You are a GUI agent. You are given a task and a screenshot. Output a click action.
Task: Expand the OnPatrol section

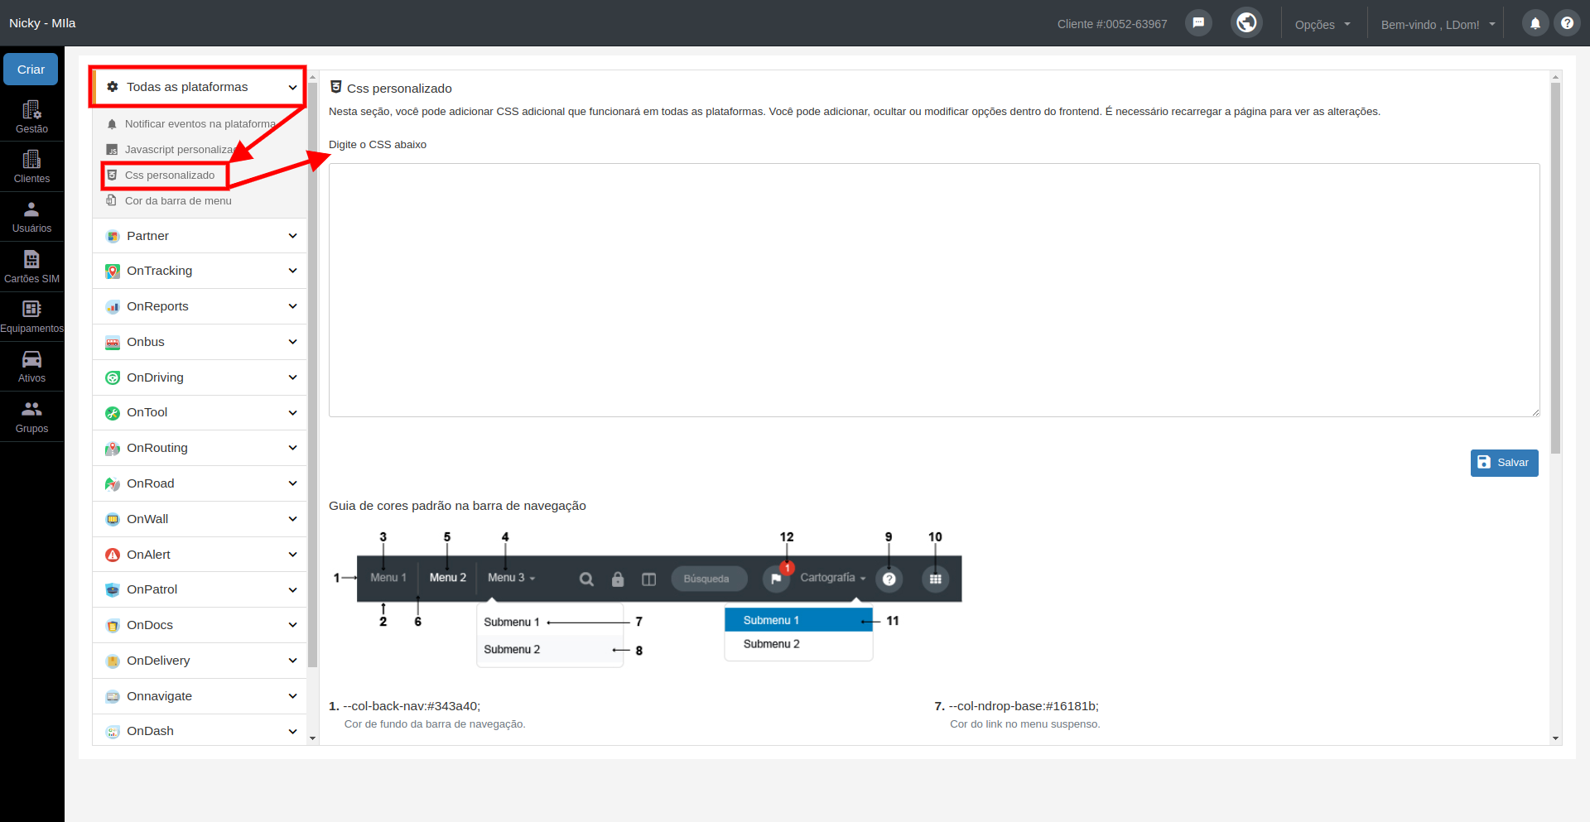tap(200, 589)
